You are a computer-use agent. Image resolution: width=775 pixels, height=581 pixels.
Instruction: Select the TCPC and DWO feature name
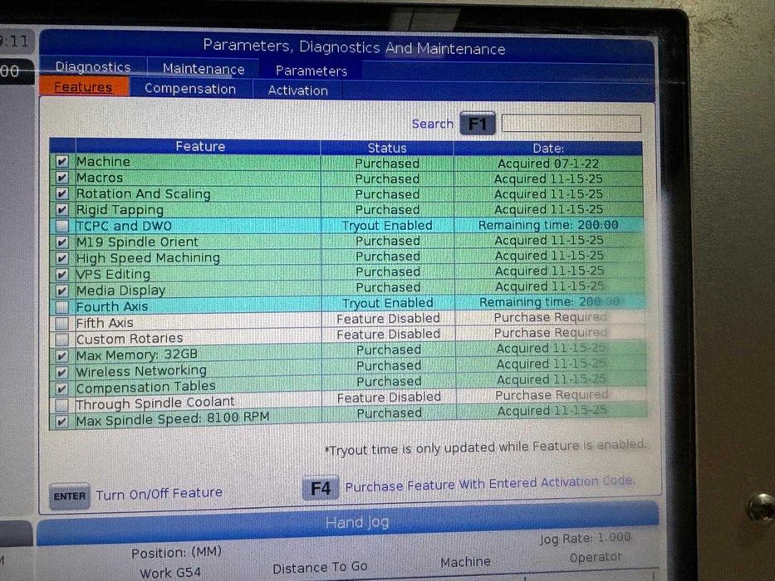click(124, 226)
